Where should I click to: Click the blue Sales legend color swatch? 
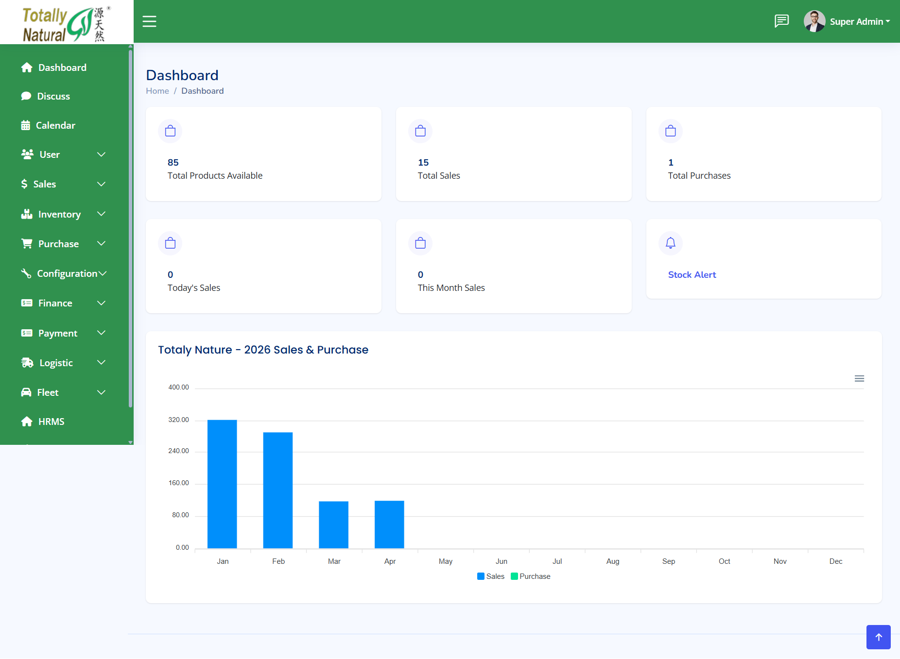tap(481, 576)
